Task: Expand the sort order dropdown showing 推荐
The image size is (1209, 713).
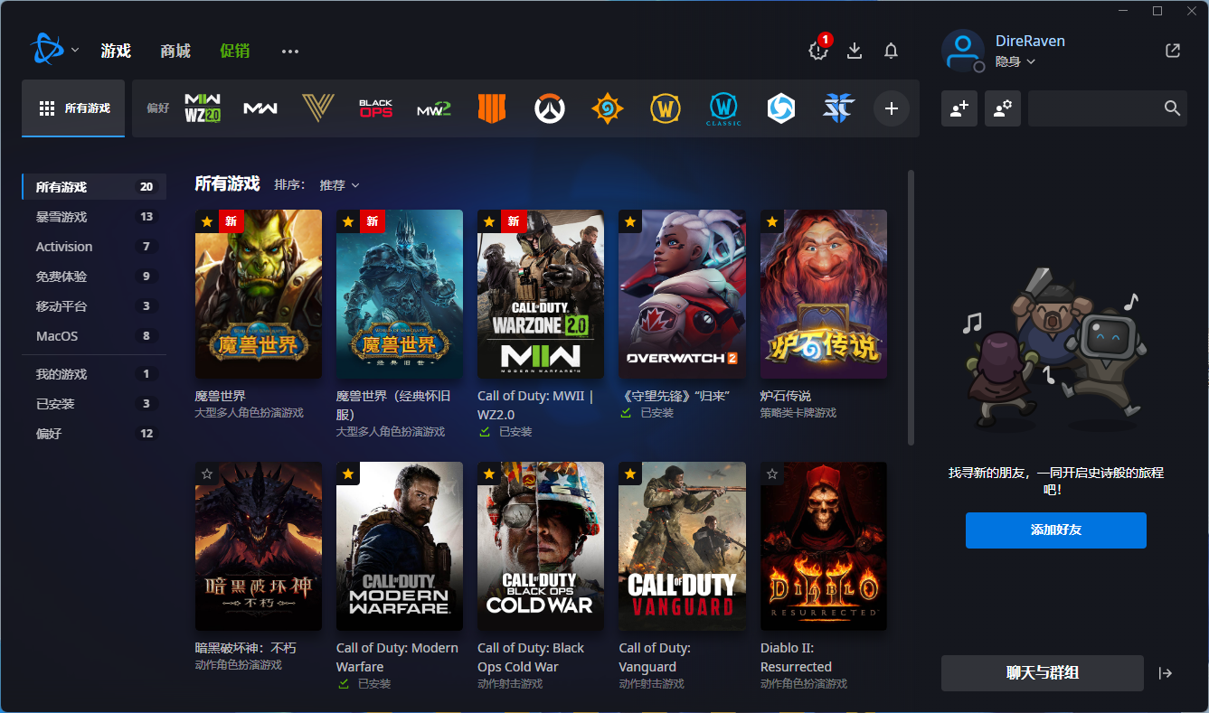Action: pyautogui.click(x=339, y=185)
